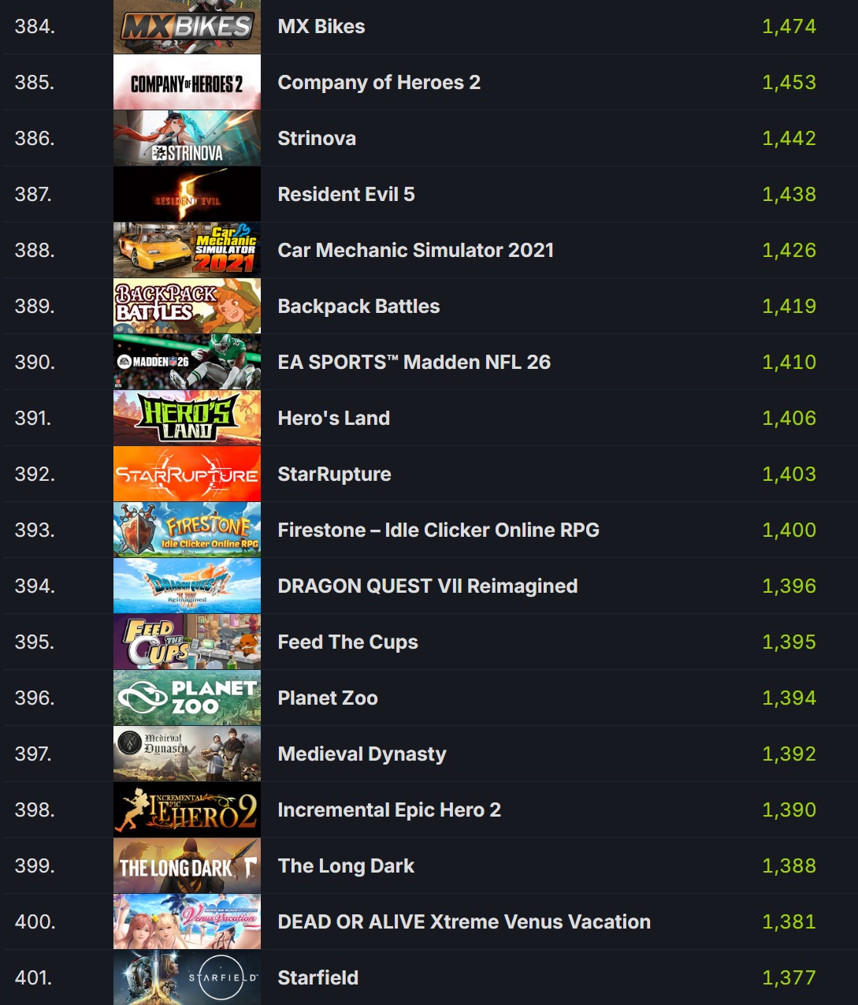Open The Long Dark title link
858x1005 pixels.
(x=346, y=866)
